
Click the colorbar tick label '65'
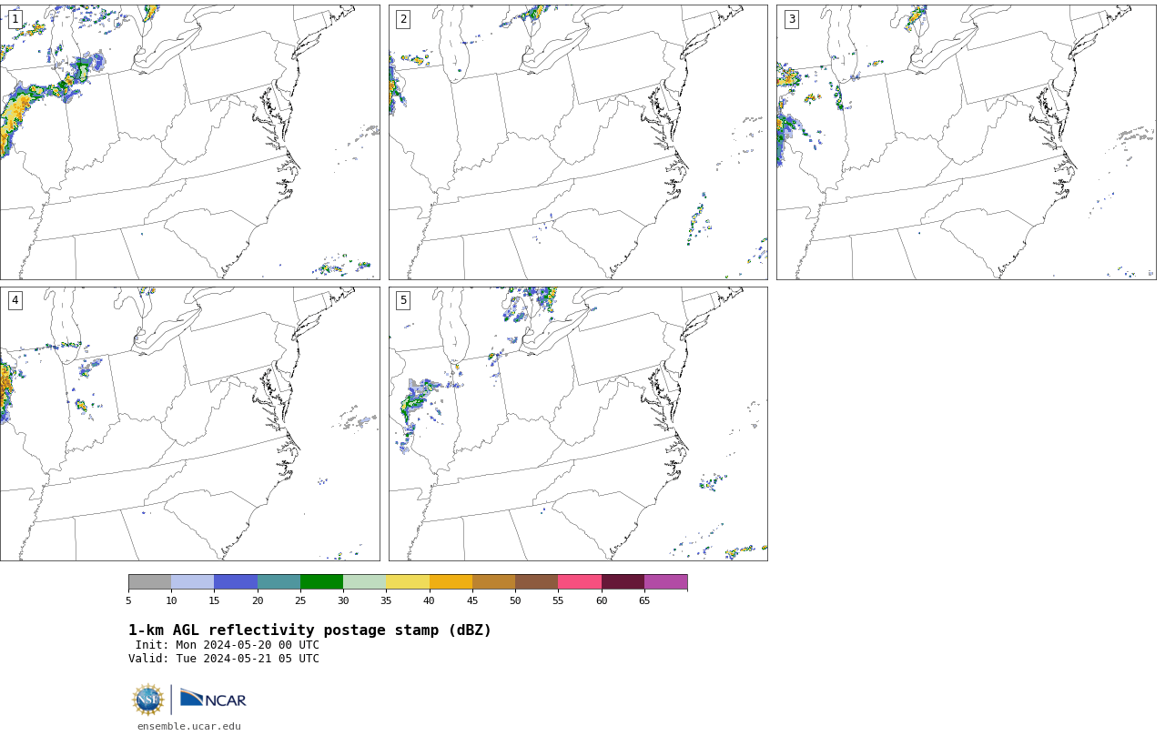pyautogui.click(x=644, y=600)
